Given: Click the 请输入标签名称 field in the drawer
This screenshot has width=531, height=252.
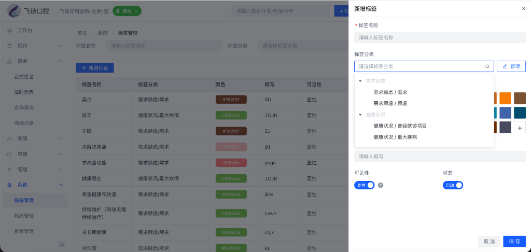Looking at the screenshot, I should 440,38.
